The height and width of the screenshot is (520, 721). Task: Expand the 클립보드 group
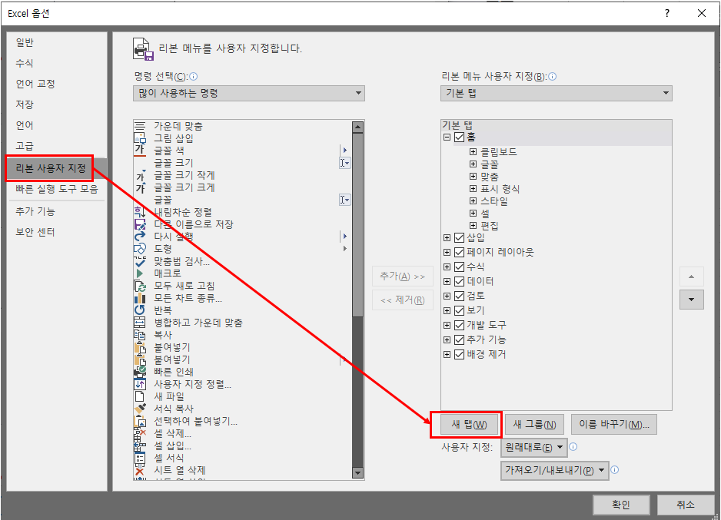click(473, 151)
